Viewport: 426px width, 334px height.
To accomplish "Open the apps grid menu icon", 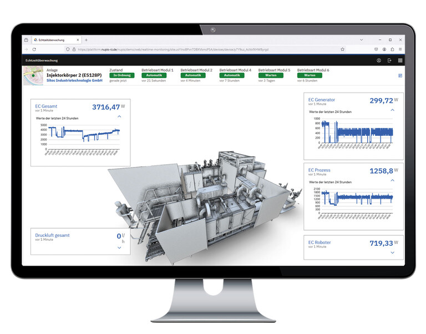I will pos(400,60).
